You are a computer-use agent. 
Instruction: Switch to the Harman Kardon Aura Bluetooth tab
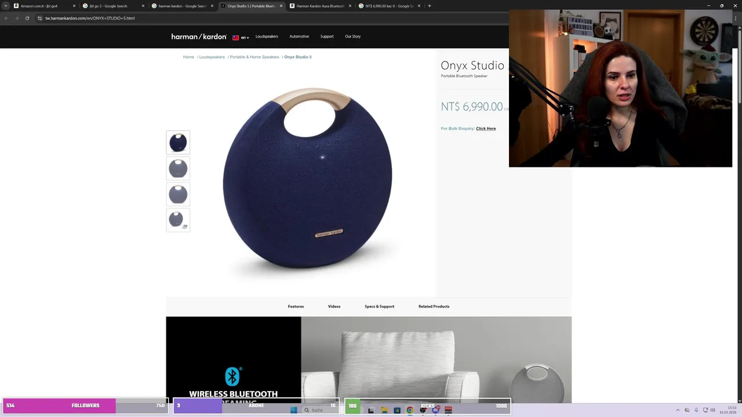pyautogui.click(x=320, y=6)
